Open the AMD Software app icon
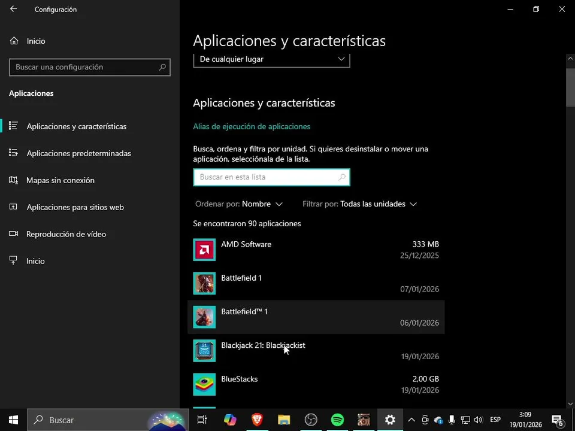Image resolution: width=575 pixels, height=431 pixels. 204,250
